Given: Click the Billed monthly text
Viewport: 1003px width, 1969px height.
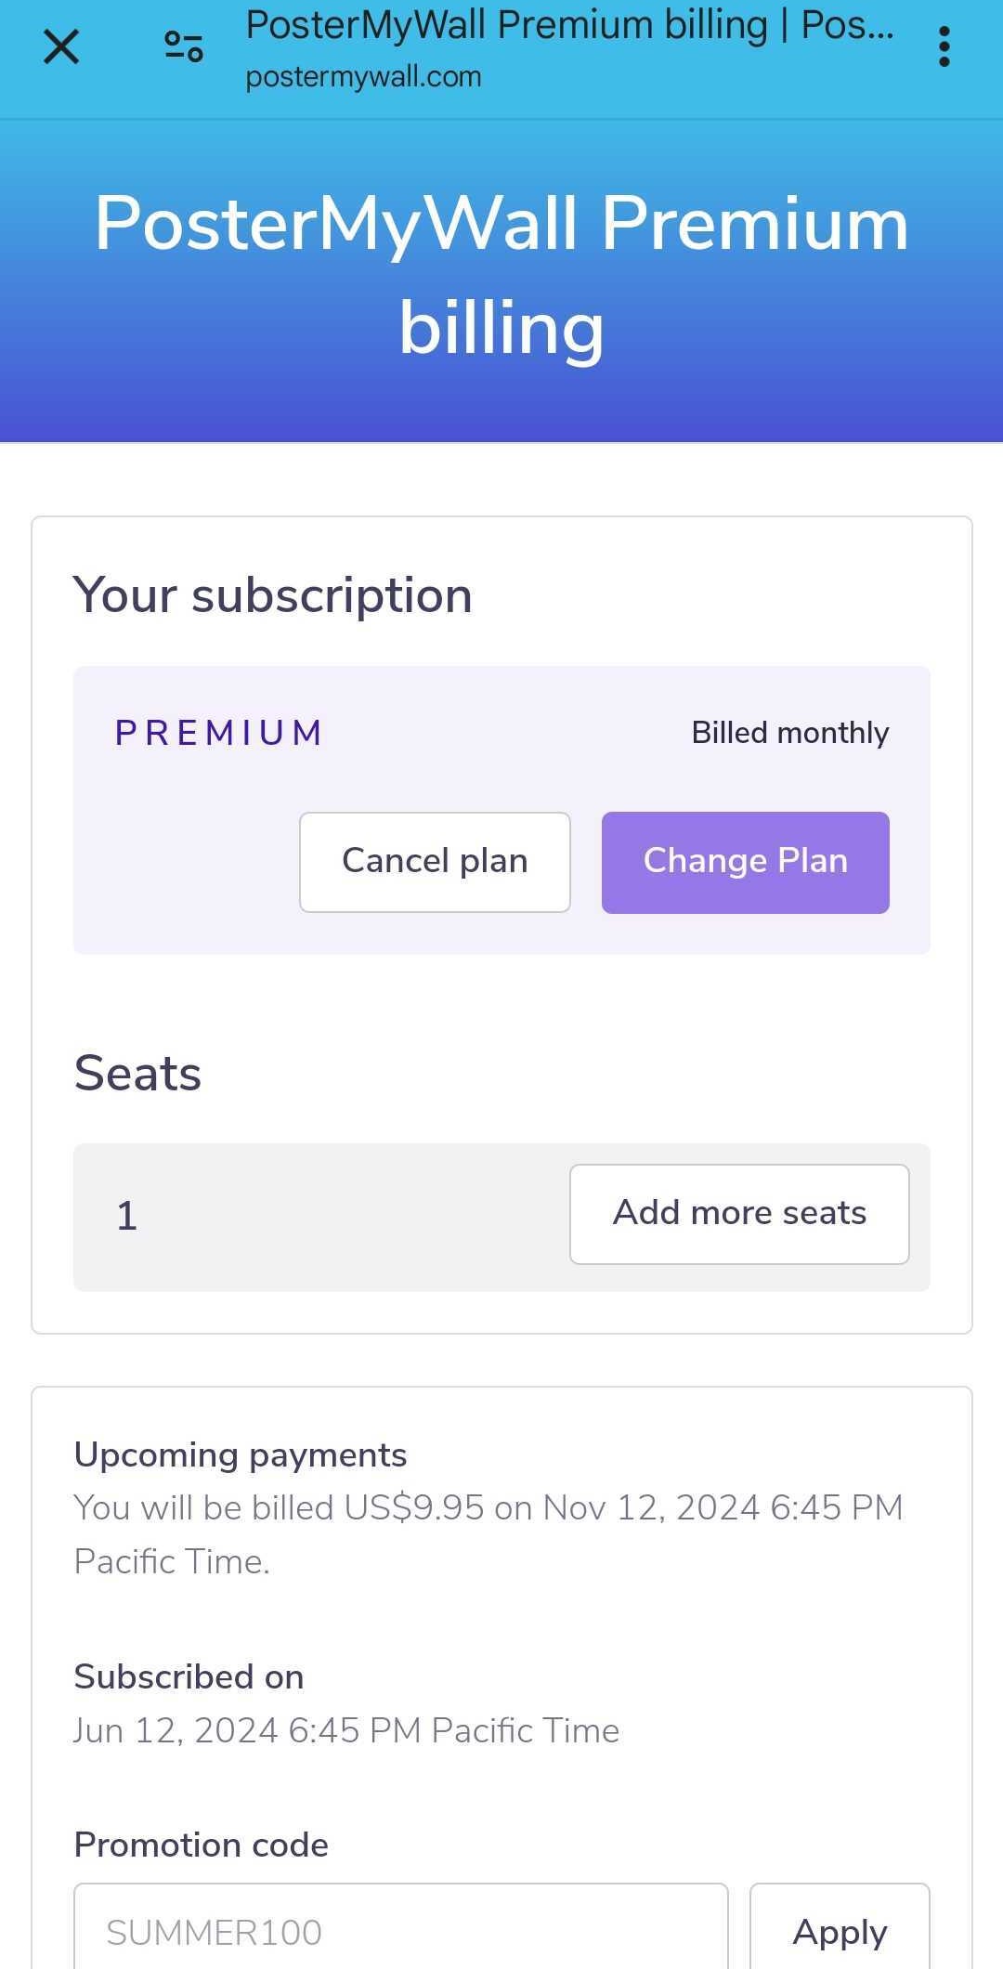Looking at the screenshot, I should [790, 732].
